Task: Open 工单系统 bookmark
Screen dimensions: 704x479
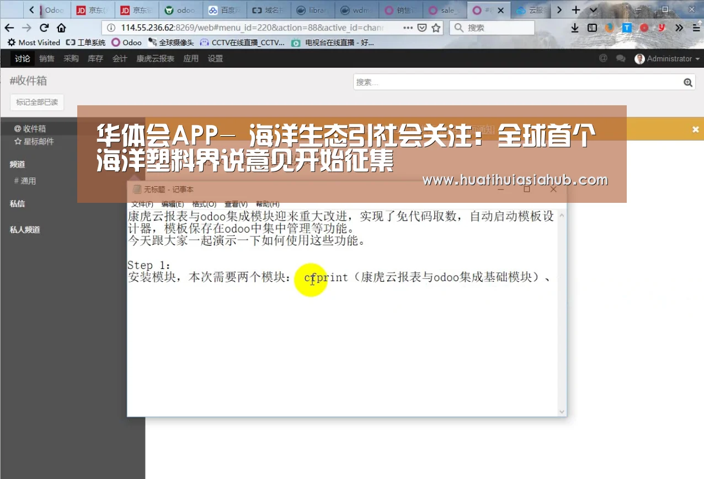Action: tap(86, 42)
